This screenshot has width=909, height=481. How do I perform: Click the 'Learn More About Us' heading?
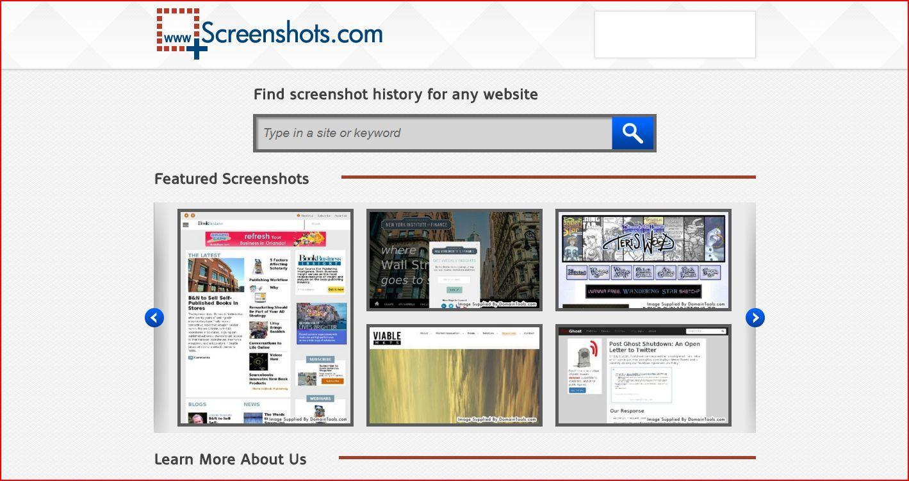pyautogui.click(x=230, y=459)
